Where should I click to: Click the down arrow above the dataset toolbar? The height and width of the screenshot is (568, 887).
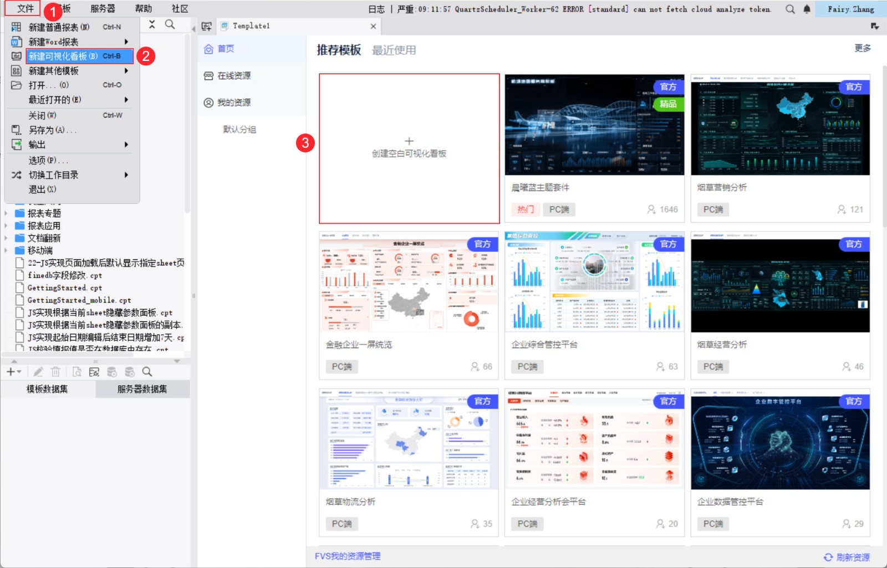(177, 361)
